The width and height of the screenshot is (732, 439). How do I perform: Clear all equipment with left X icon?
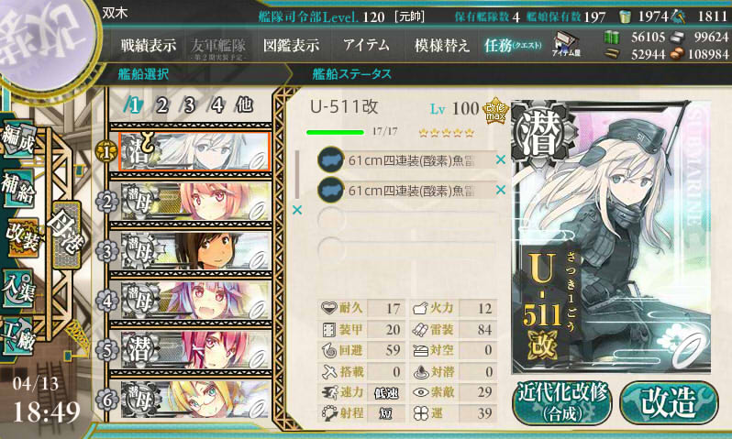click(x=297, y=210)
